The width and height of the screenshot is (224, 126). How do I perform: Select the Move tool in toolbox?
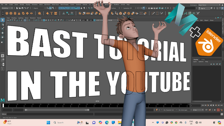[x=3, y=33]
